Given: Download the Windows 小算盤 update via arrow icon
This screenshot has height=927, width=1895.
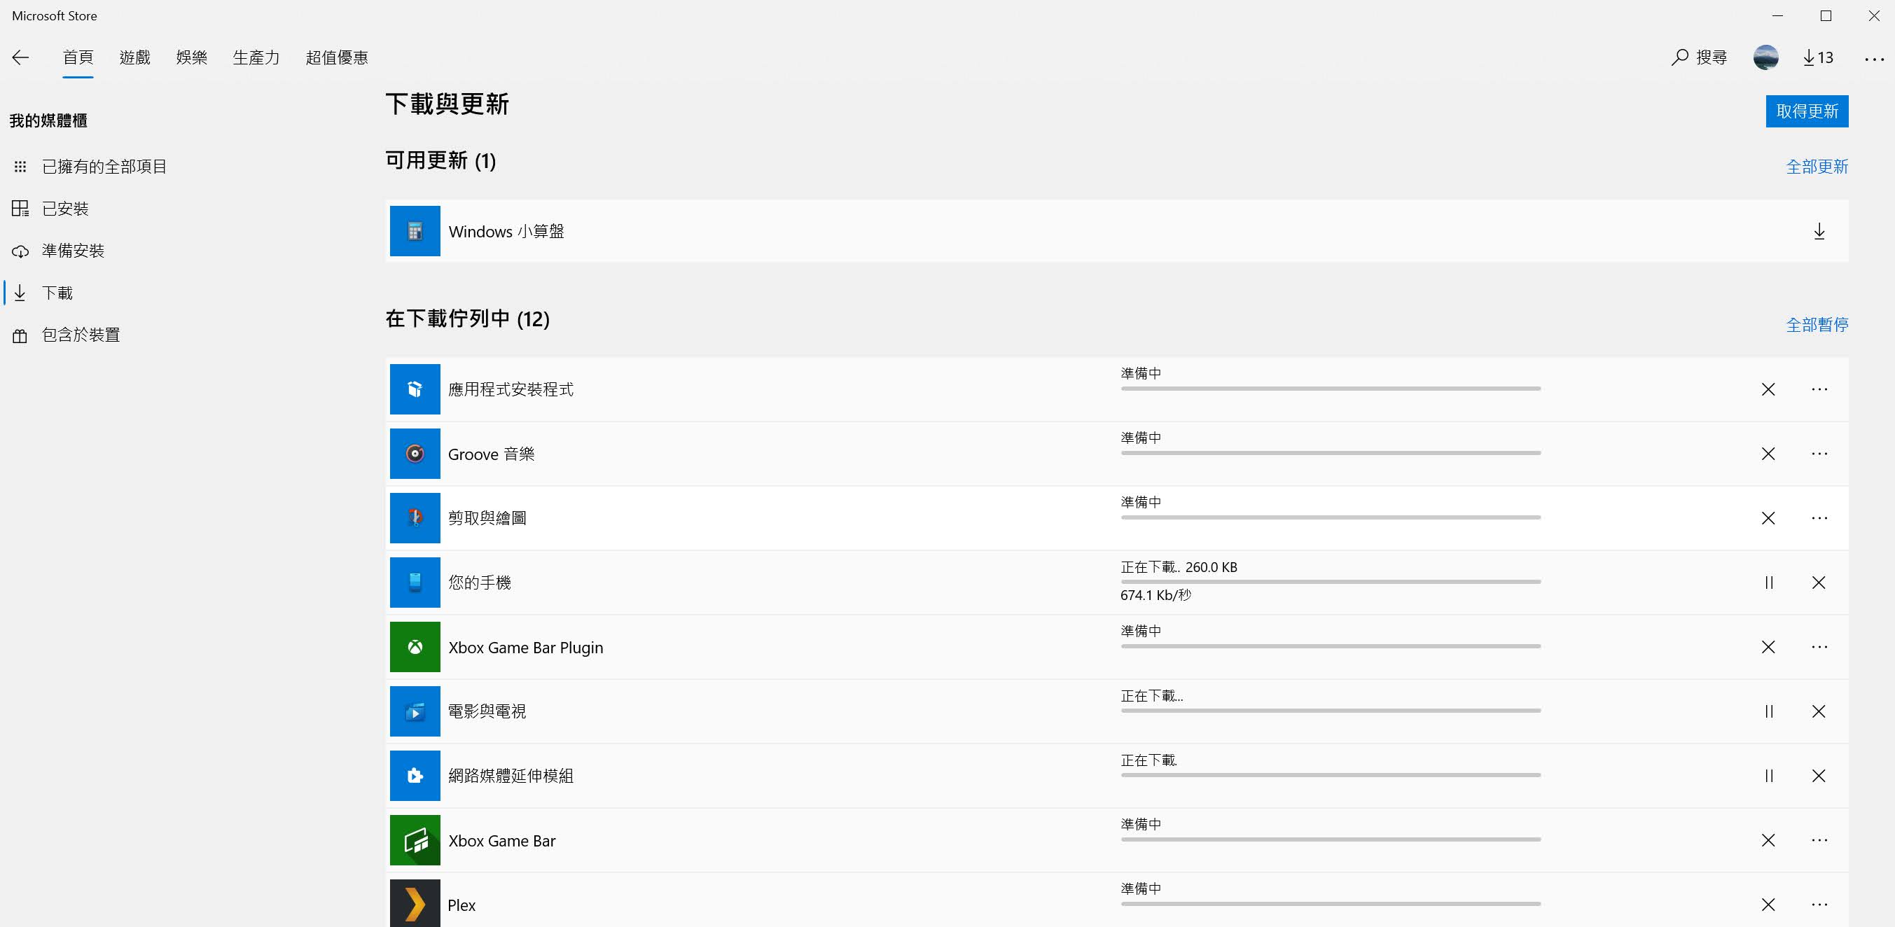Looking at the screenshot, I should [x=1819, y=232].
